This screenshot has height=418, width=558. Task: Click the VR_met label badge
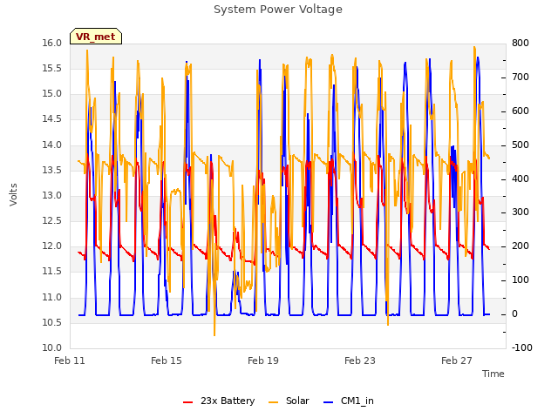tap(96, 37)
